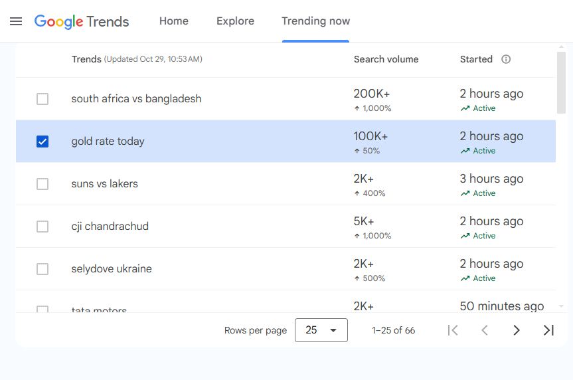This screenshot has height=380, width=573.
Task: Tick the selydove ukraine checkbox
Action: pyautogui.click(x=42, y=269)
